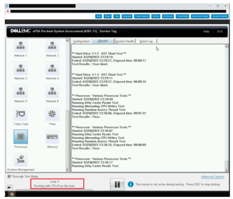The height and width of the screenshot is (199, 233).
Task: Click the device list scrollbar thumb
Action: [67, 139]
